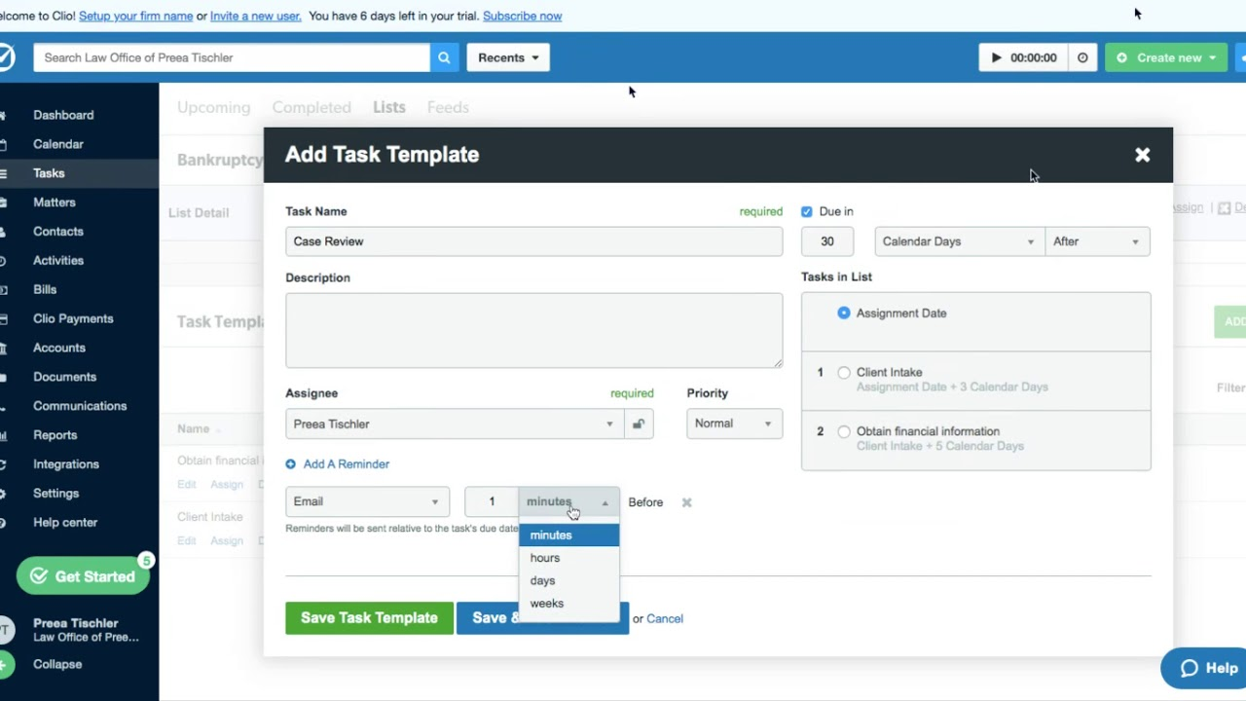Switch to the Upcoming tab

[x=213, y=107]
